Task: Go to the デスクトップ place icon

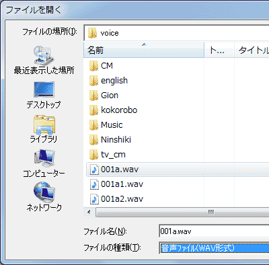Action: click(44, 89)
